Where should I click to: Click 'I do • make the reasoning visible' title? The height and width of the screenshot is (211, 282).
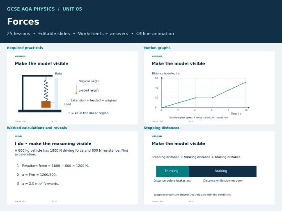[53, 144]
